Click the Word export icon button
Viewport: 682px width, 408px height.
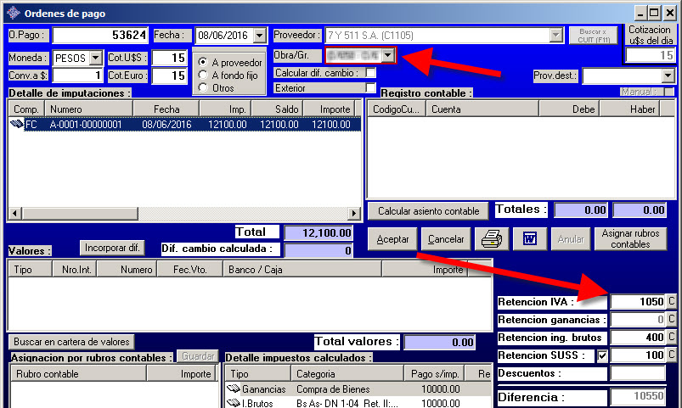coord(528,239)
